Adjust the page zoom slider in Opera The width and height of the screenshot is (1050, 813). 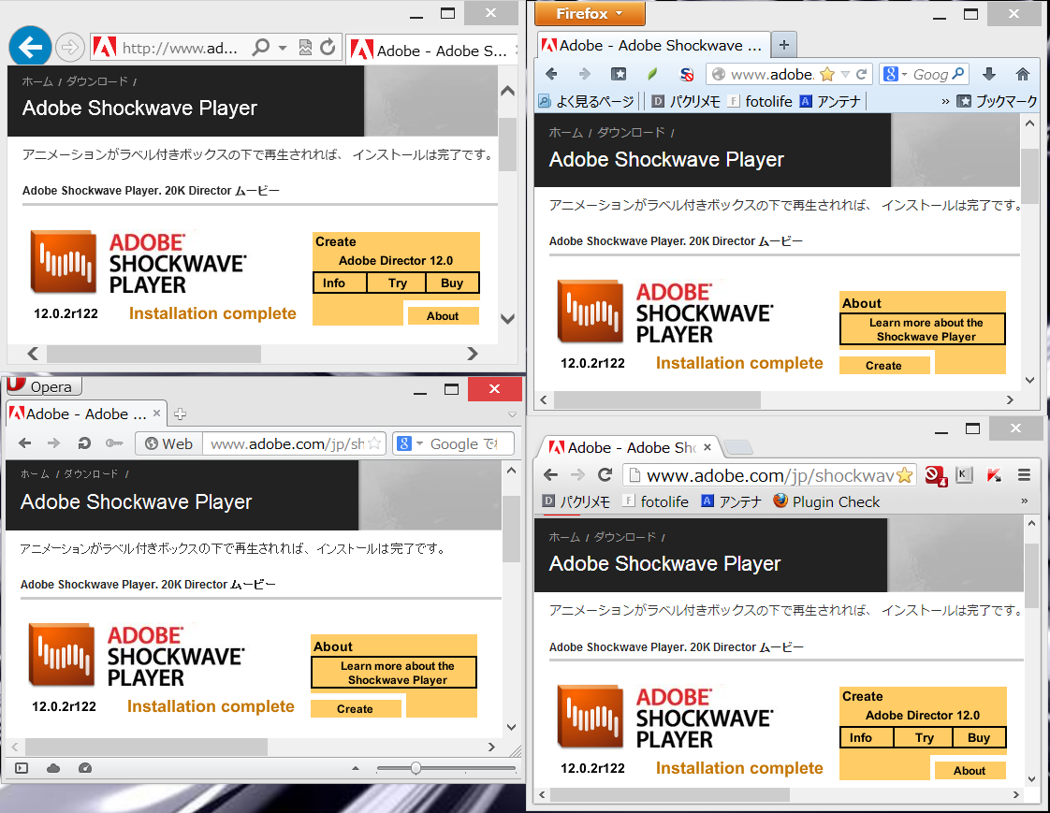tap(415, 768)
